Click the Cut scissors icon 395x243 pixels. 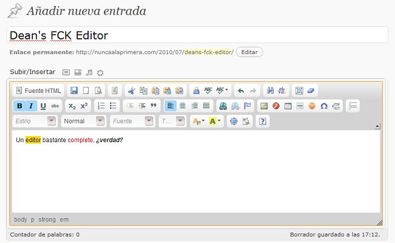click(x=131, y=91)
